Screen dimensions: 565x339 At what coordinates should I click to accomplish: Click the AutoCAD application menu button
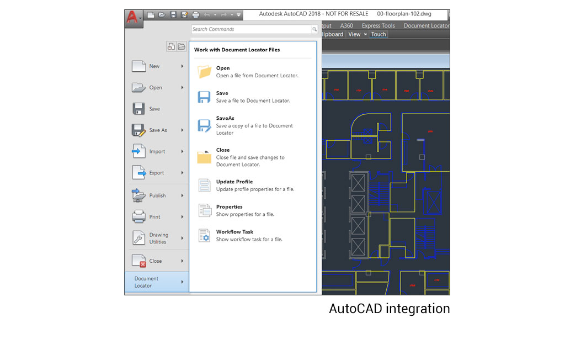pos(134,18)
